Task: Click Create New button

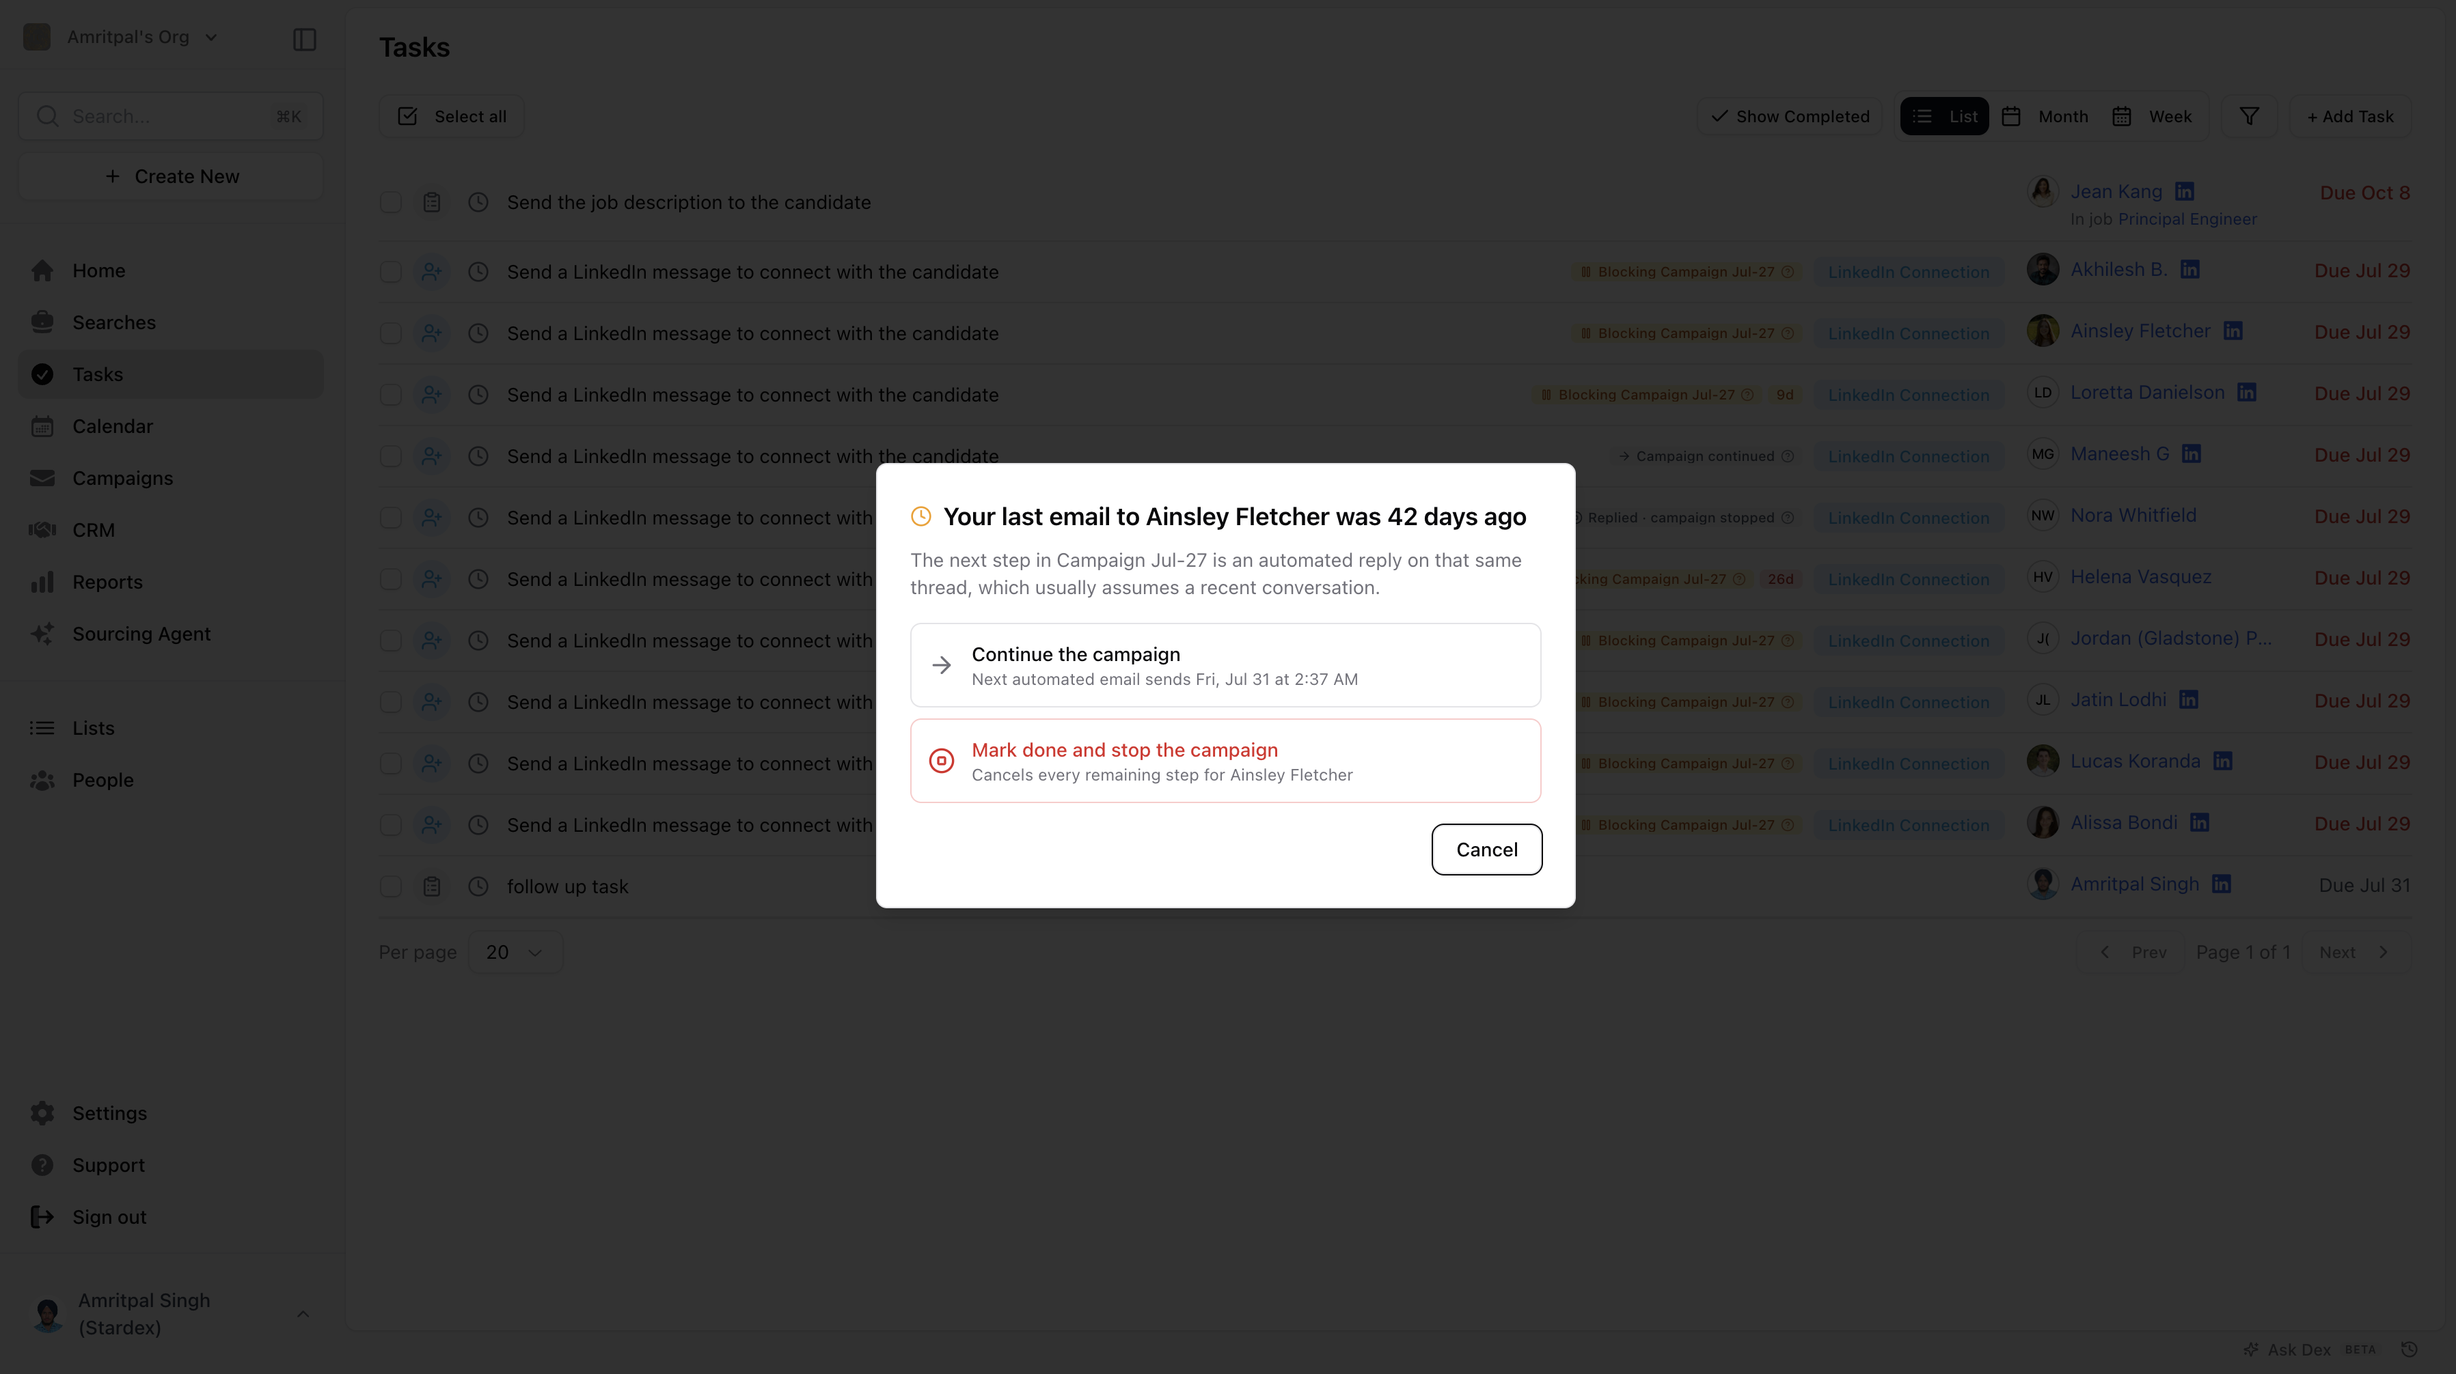Action: pos(172,176)
